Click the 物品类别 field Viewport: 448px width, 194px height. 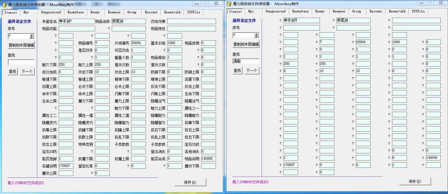click(x=208, y=43)
